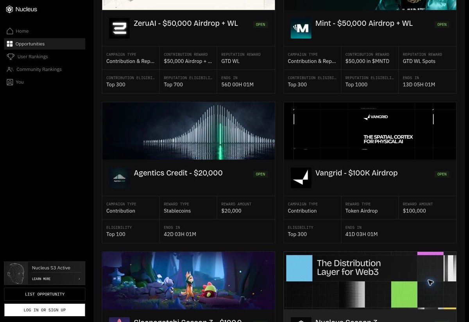The image size is (469, 322).
Task: Click the Nucleus S3 wireframe head image
Action: point(16,273)
